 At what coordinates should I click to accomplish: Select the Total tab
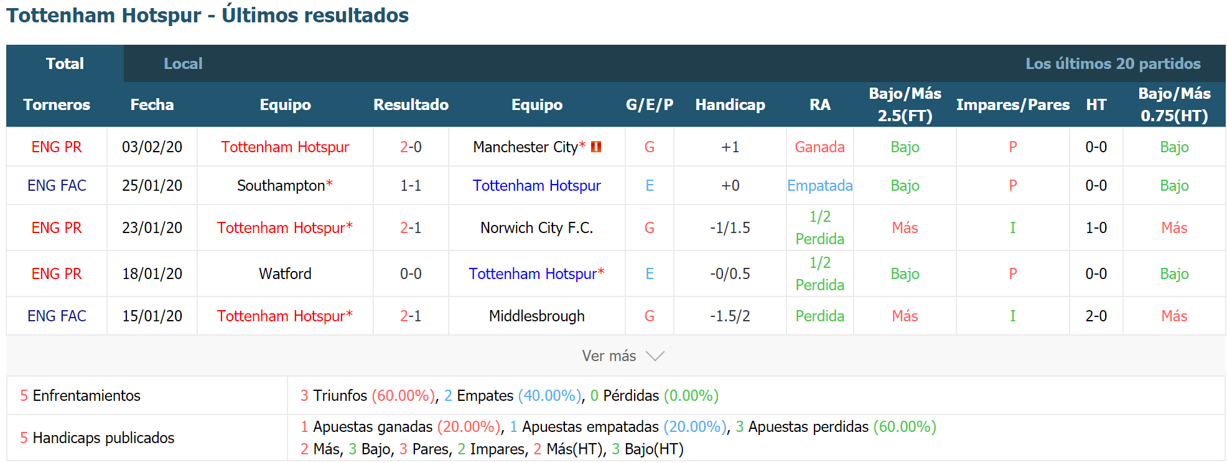[65, 63]
